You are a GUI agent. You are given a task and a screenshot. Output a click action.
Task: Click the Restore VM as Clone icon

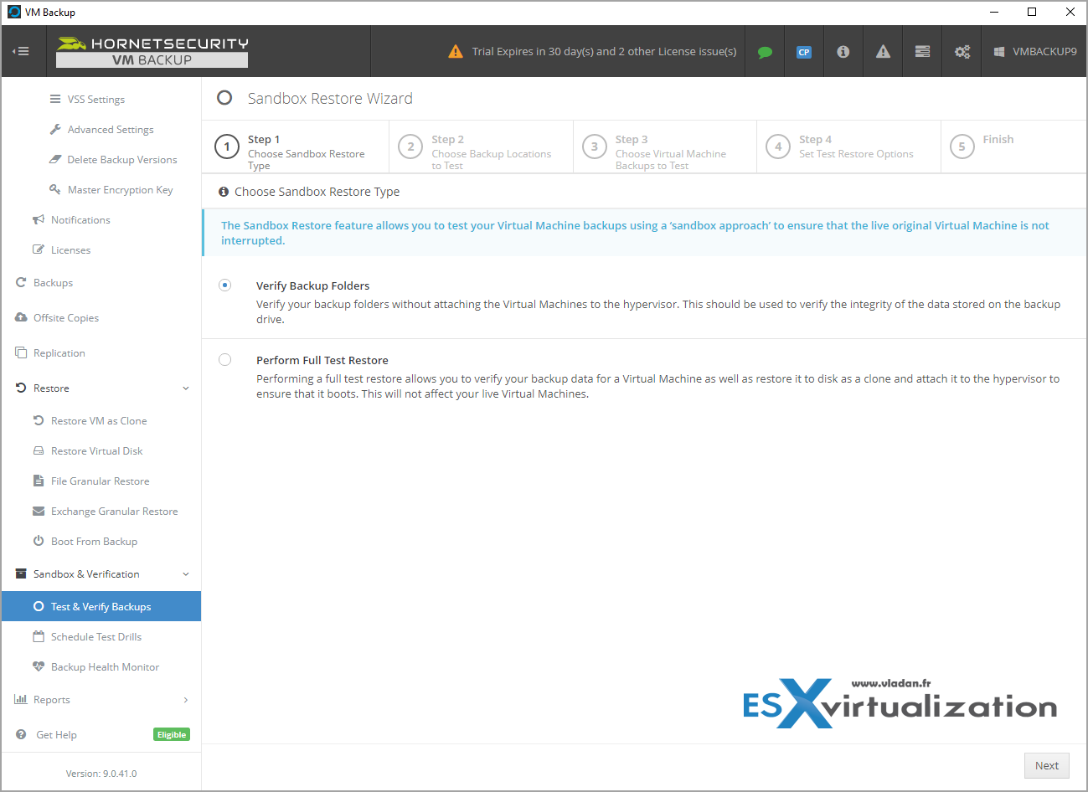[x=39, y=420]
